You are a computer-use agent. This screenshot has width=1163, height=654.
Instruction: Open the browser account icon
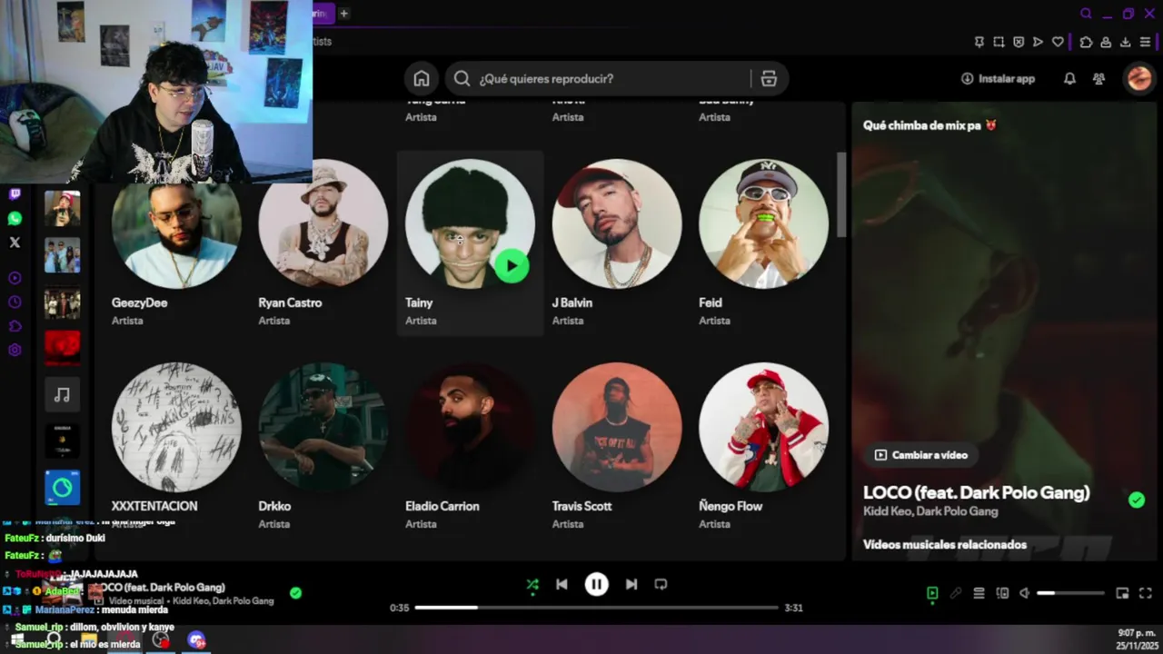1106,42
